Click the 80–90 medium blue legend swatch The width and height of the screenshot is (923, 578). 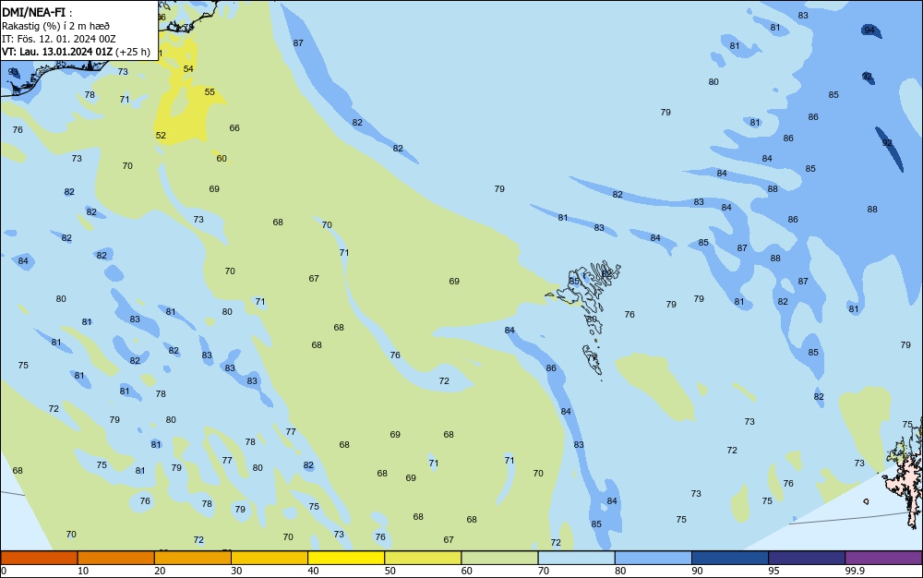(x=653, y=558)
